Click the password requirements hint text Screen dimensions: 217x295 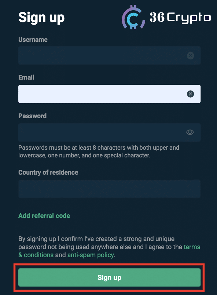click(99, 152)
